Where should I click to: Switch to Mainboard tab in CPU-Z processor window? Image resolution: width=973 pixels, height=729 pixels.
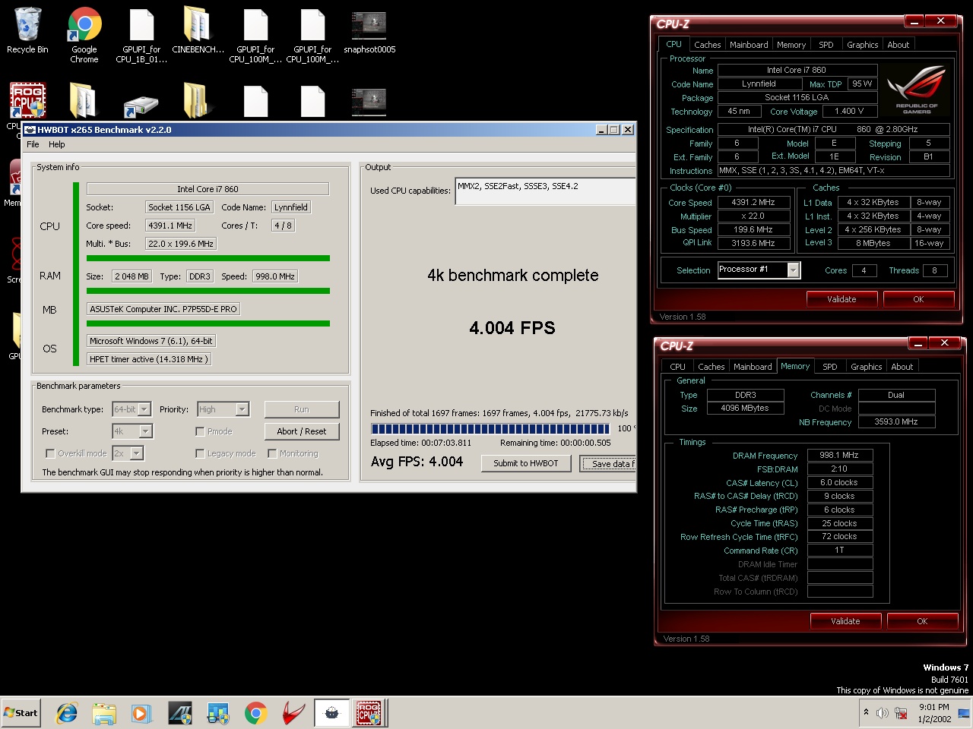tap(749, 45)
